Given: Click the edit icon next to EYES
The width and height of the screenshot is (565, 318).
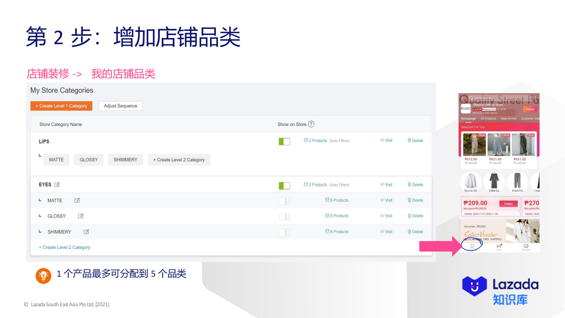Looking at the screenshot, I should point(57,184).
